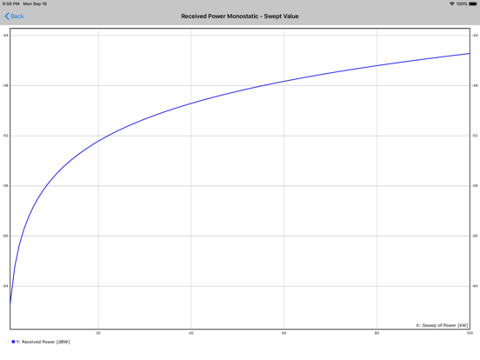Screen dimensions: 480x360
Task: Click the 100% battery percentage text
Action: click(x=462, y=3)
